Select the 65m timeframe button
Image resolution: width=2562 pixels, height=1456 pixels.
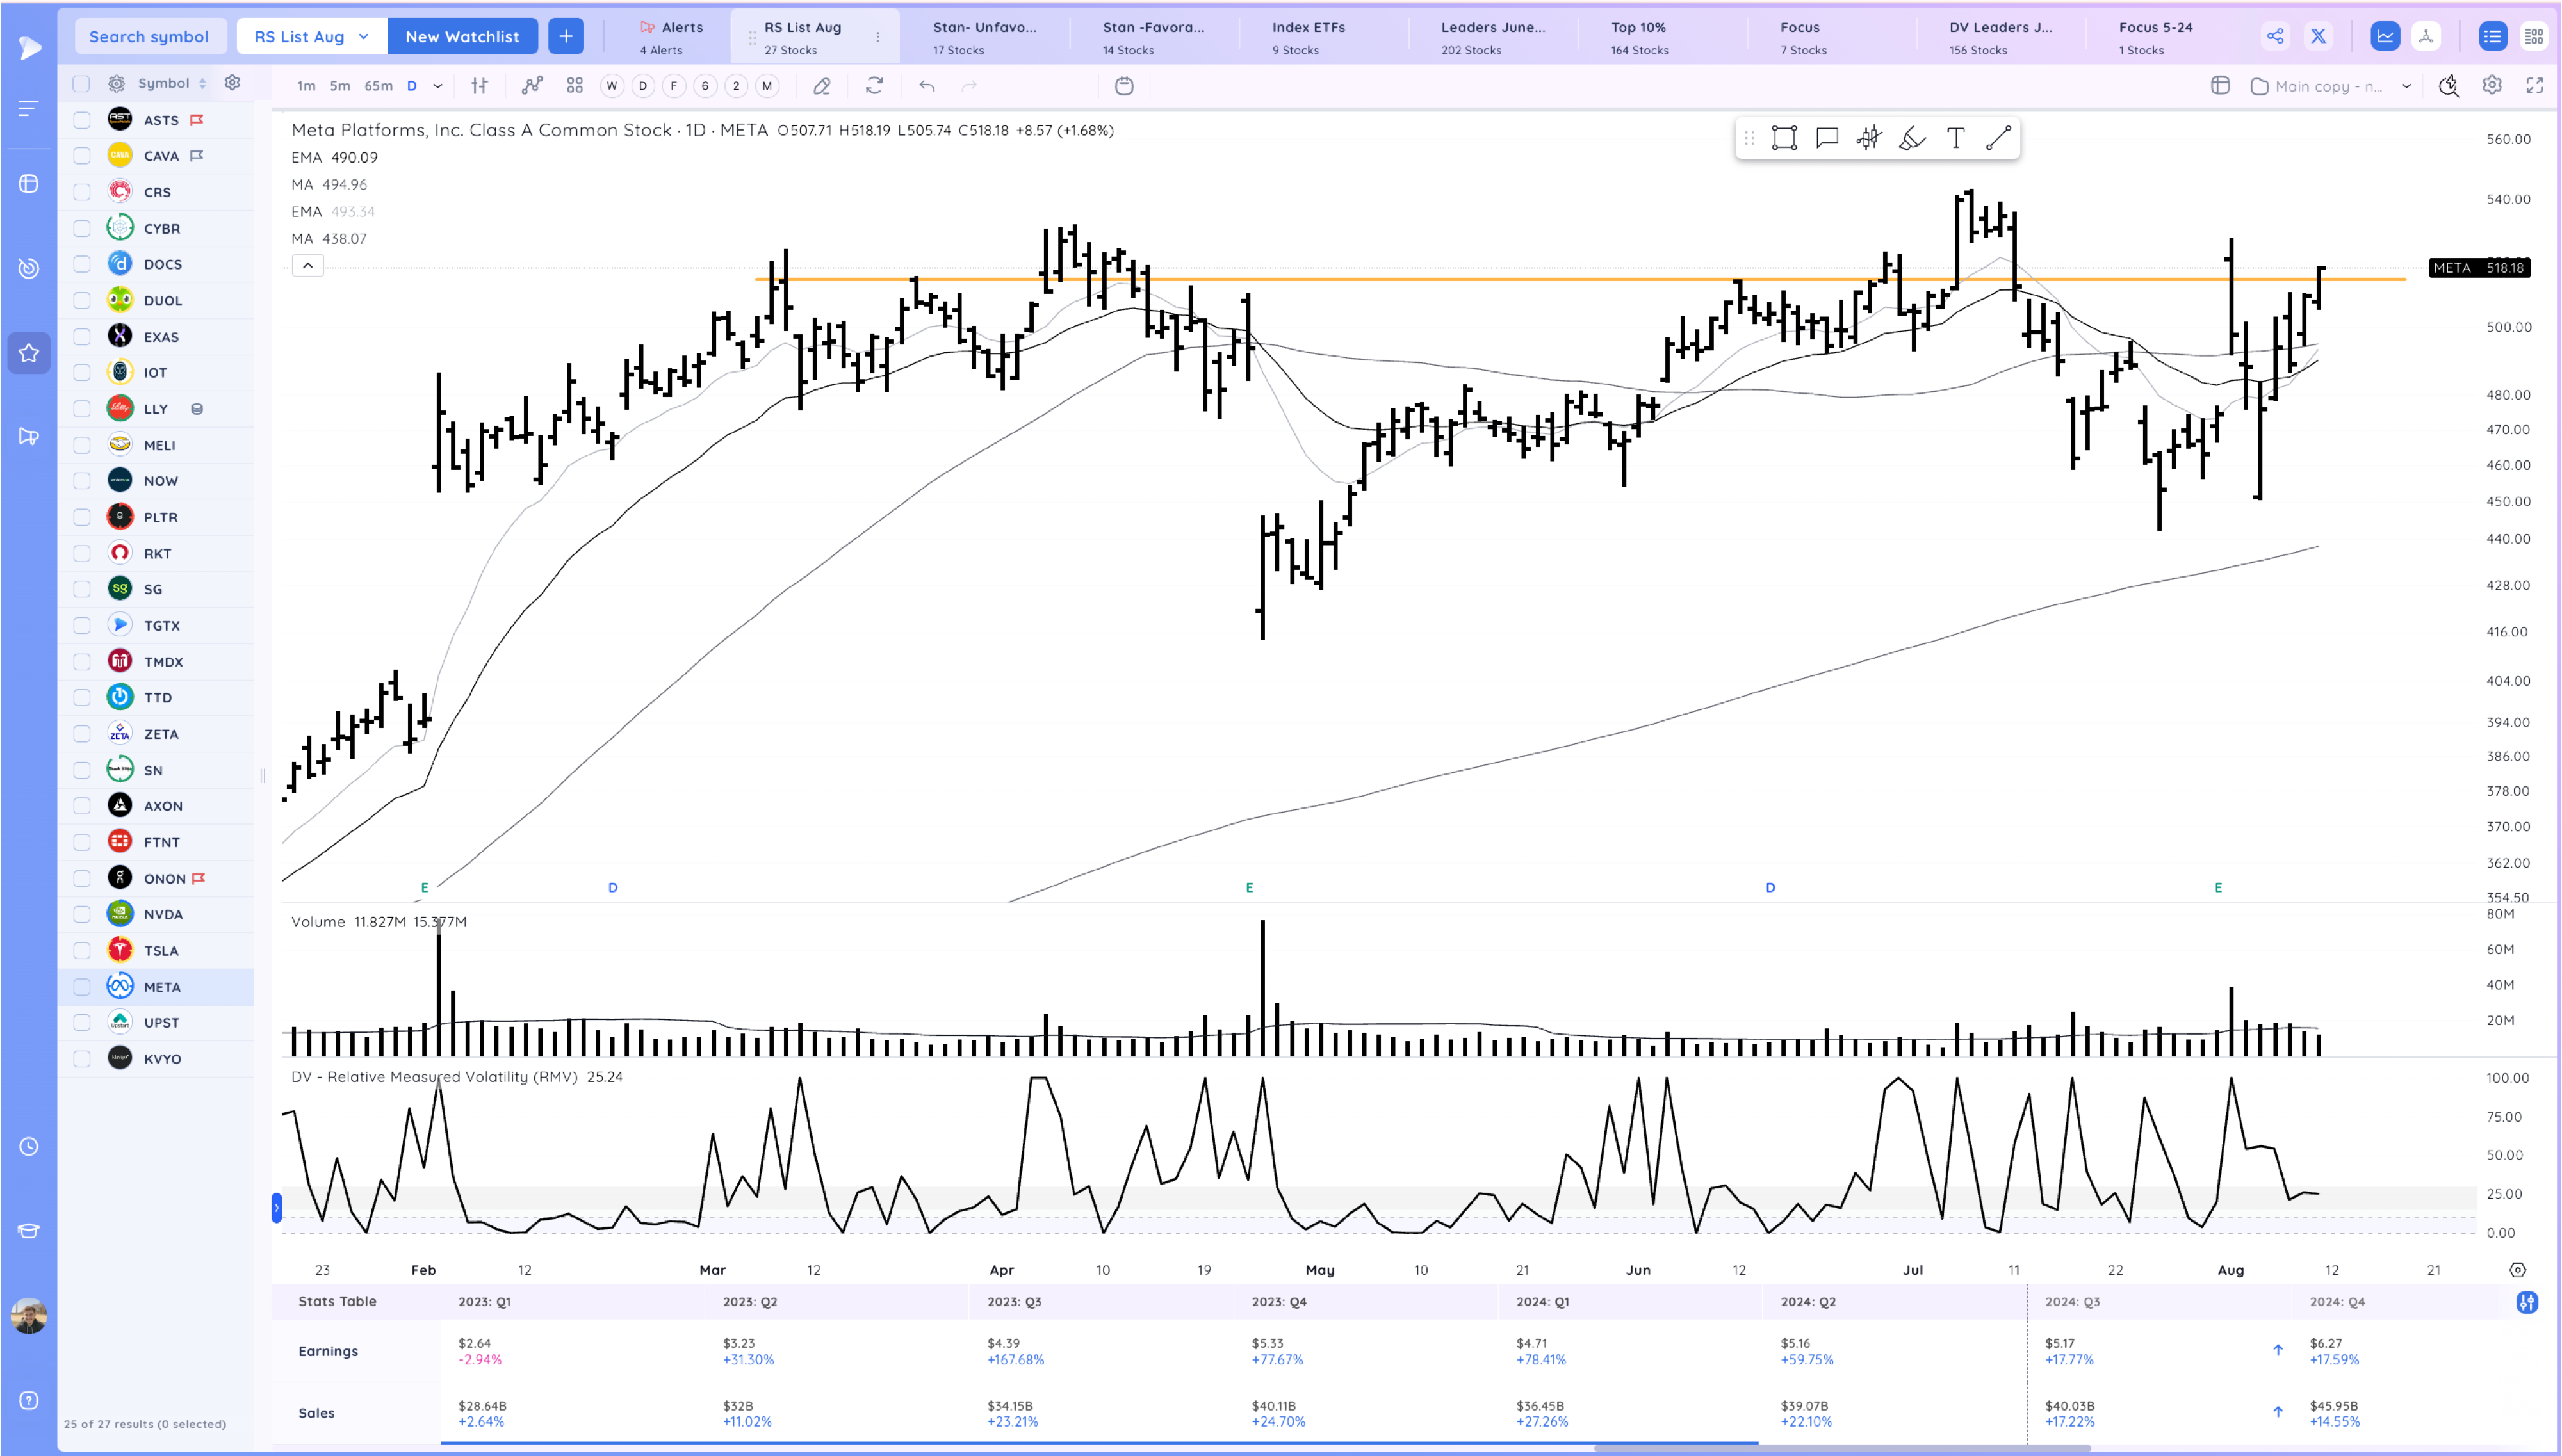378,86
